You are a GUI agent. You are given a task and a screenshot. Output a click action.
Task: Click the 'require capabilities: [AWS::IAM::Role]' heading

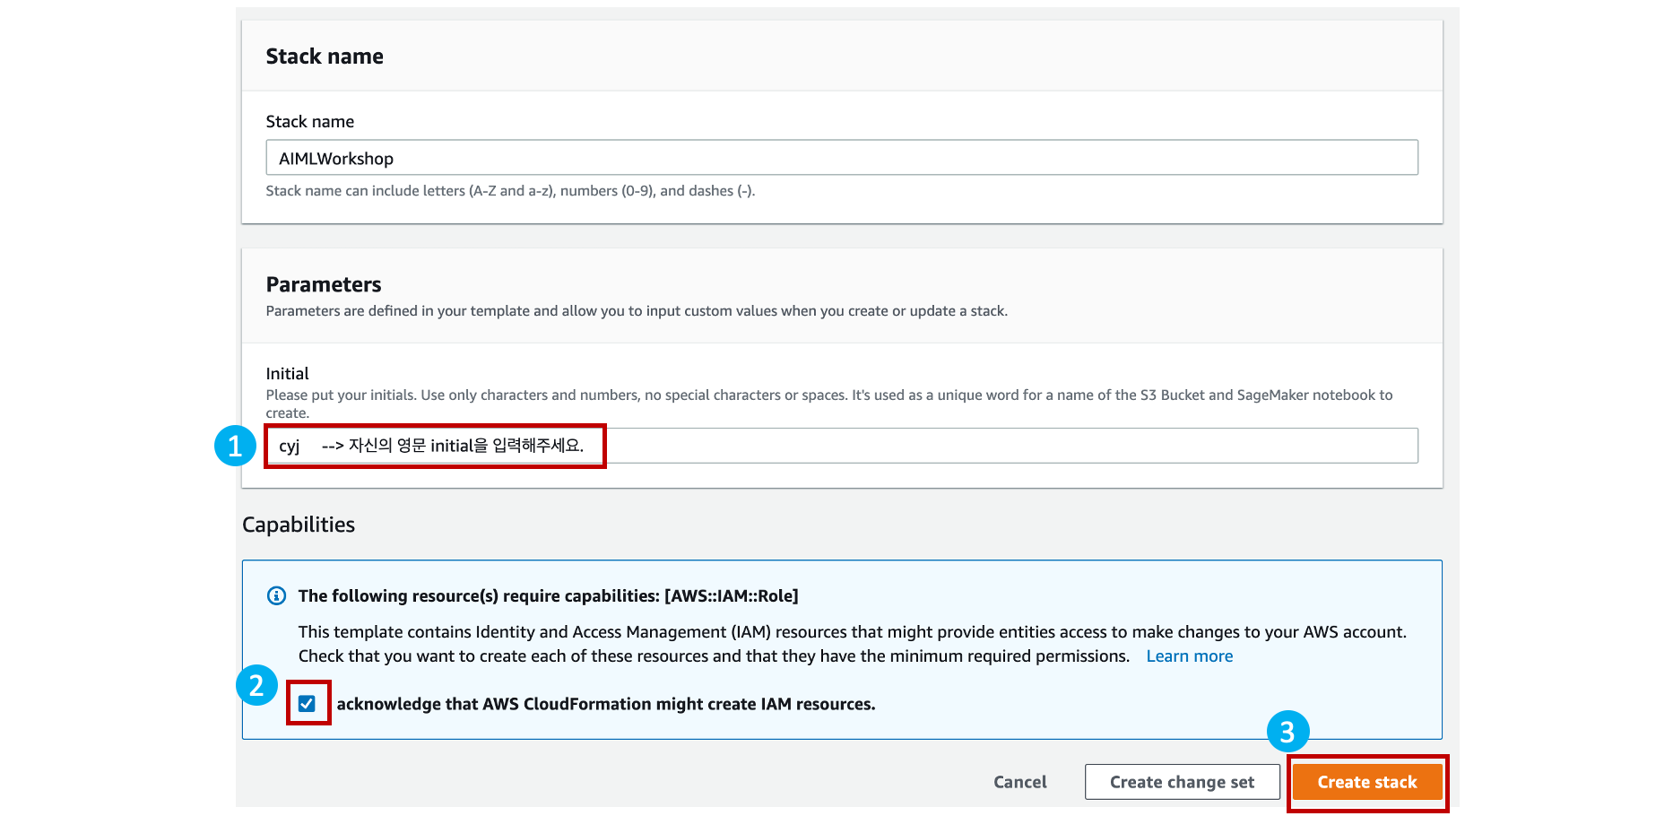(x=549, y=596)
